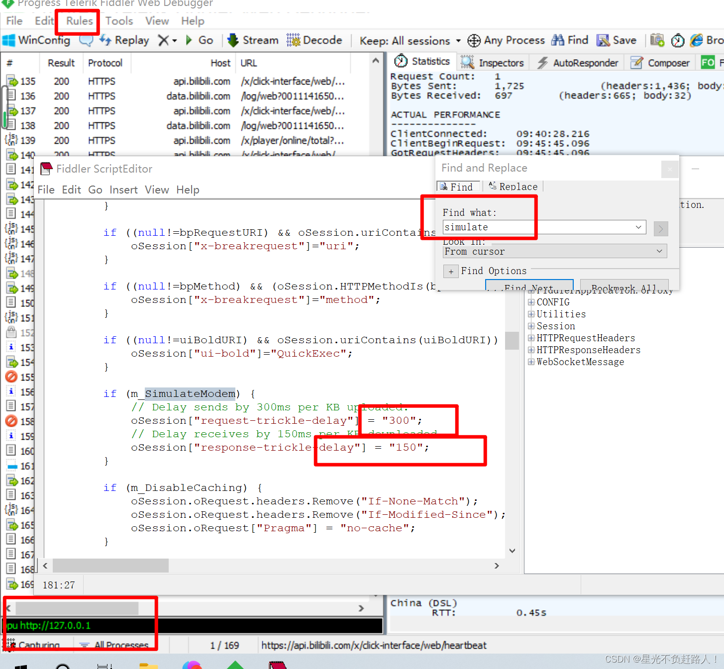Expand the HTTPRequestHeaders tree node
This screenshot has height=669, width=724.
point(531,338)
